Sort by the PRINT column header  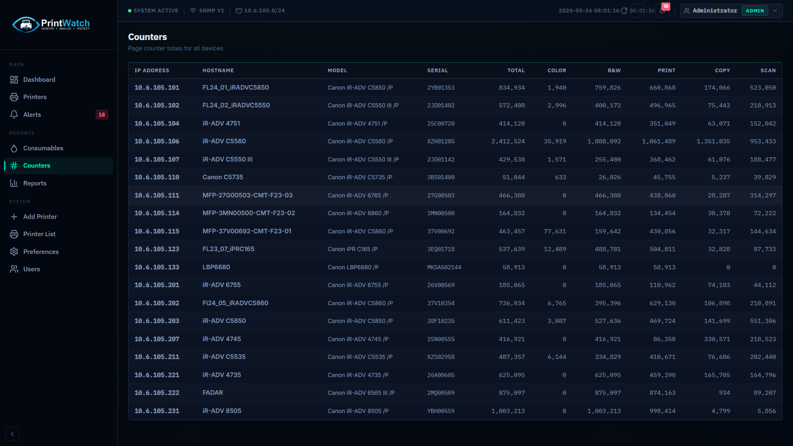click(667, 71)
